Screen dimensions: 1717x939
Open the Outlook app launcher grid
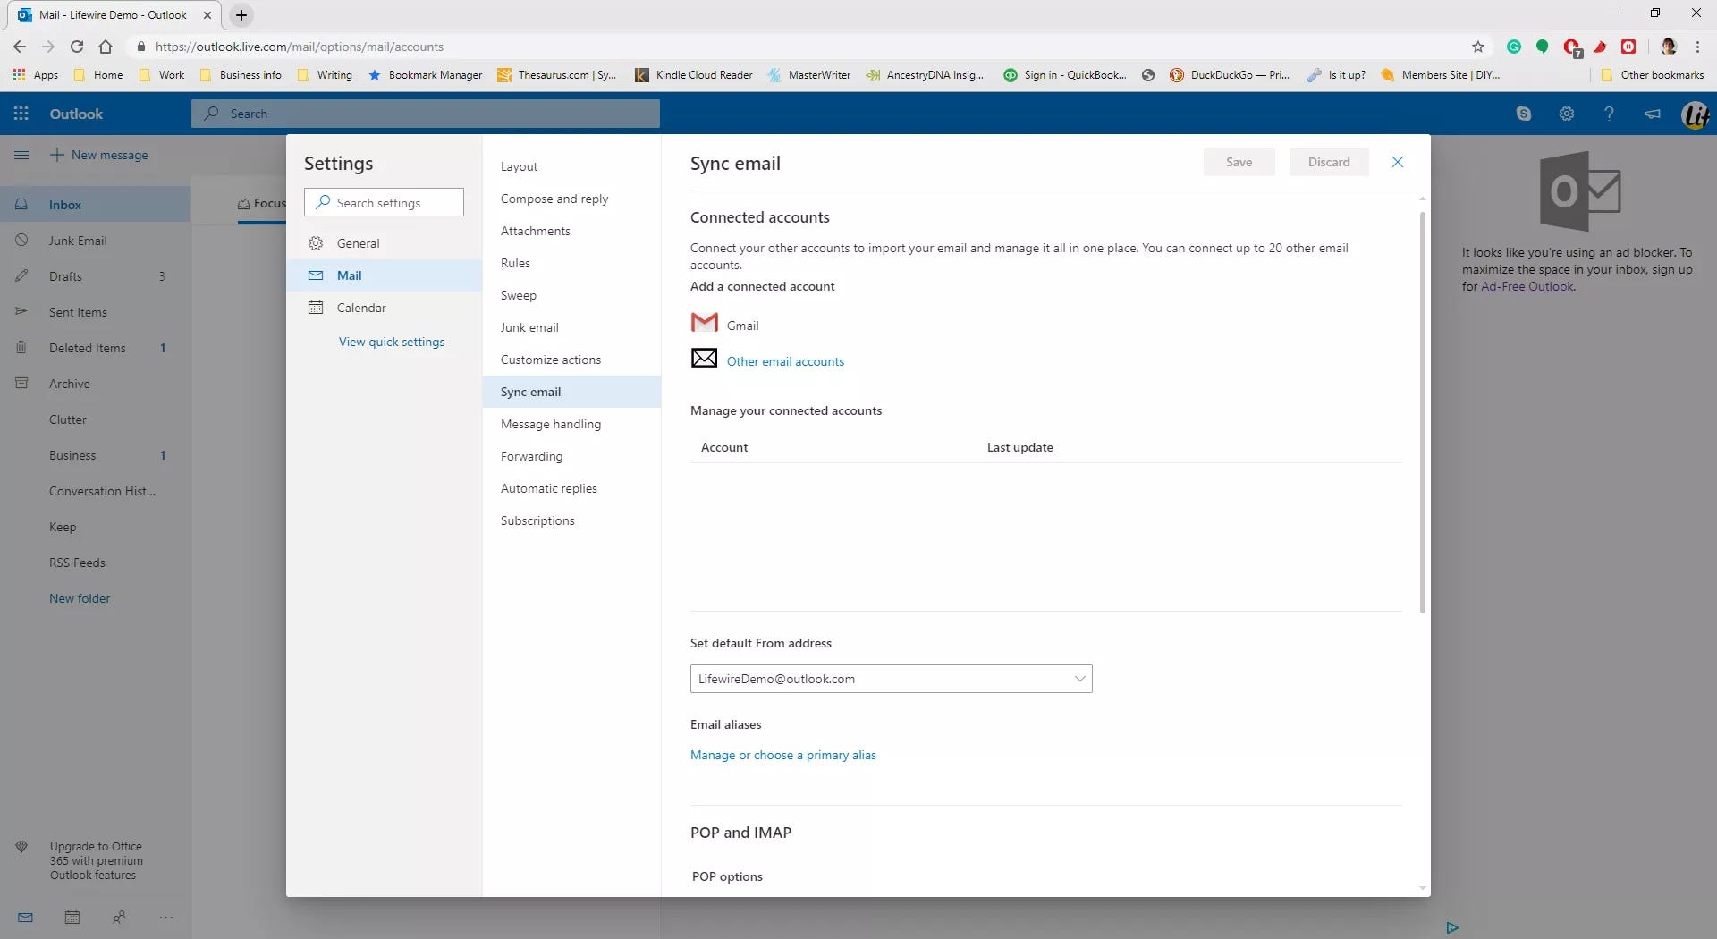point(21,114)
